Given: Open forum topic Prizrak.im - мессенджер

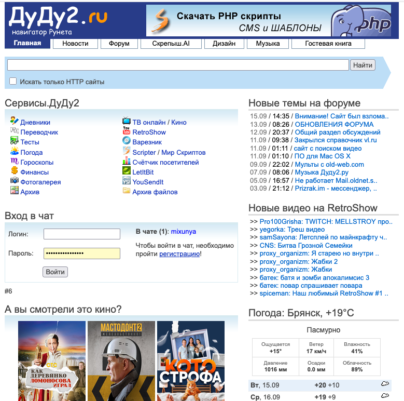Looking at the screenshot, I should 336,189.
